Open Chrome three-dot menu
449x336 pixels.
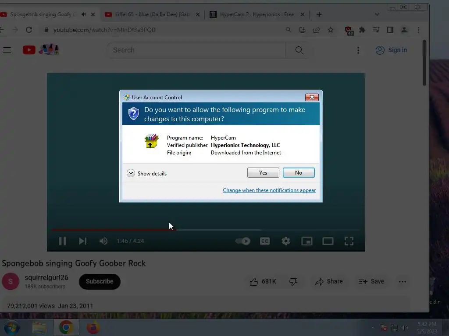(x=418, y=30)
